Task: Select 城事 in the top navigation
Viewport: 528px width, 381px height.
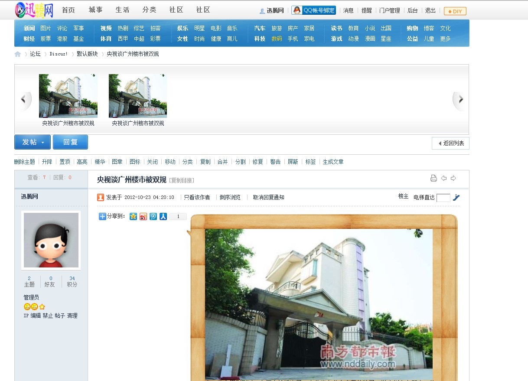Action: coord(95,10)
